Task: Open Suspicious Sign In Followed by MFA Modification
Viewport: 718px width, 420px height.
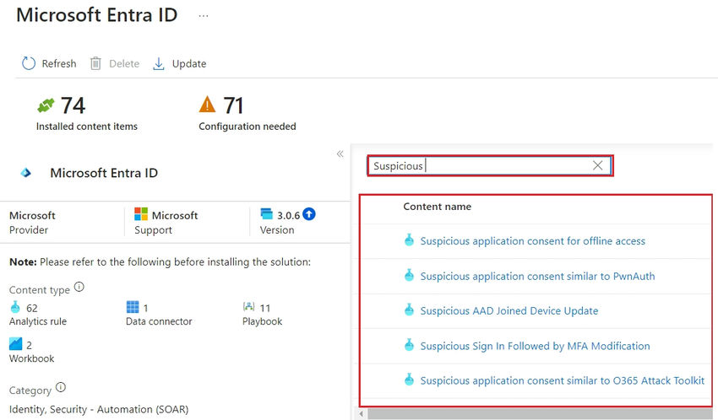Action: click(x=535, y=346)
